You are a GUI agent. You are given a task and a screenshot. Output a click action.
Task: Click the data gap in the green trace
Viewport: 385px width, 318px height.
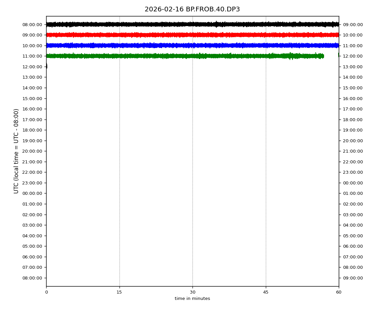click(x=331, y=56)
